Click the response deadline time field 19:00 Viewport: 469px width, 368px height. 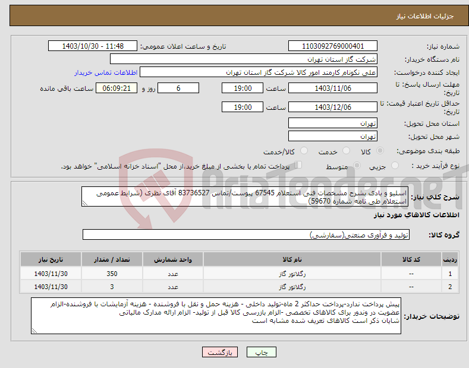coord(243,88)
